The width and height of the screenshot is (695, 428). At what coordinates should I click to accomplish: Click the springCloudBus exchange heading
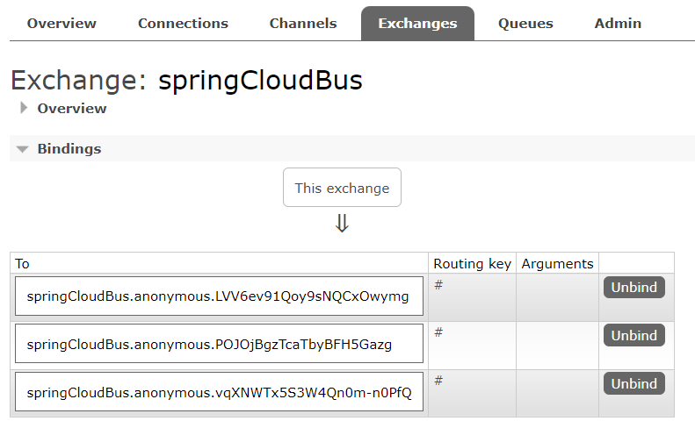coord(260,81)
